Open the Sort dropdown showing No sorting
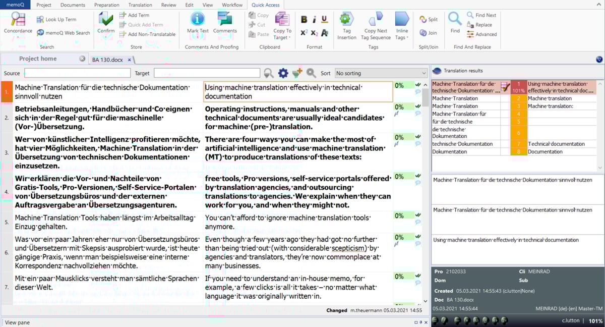The width and height of the screenshot is (605, 327). pos(381,73)
